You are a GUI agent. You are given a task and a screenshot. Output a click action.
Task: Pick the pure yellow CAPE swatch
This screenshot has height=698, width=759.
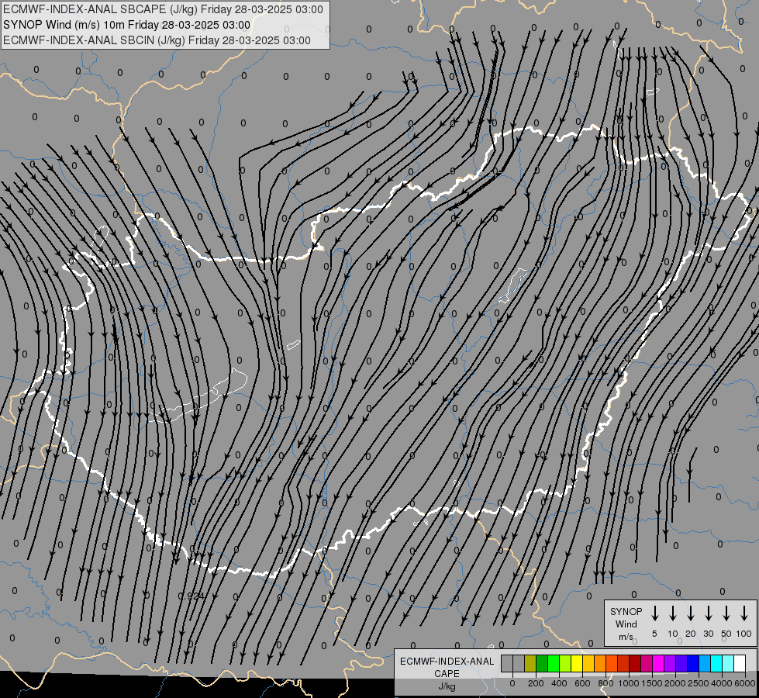[577, 663]
